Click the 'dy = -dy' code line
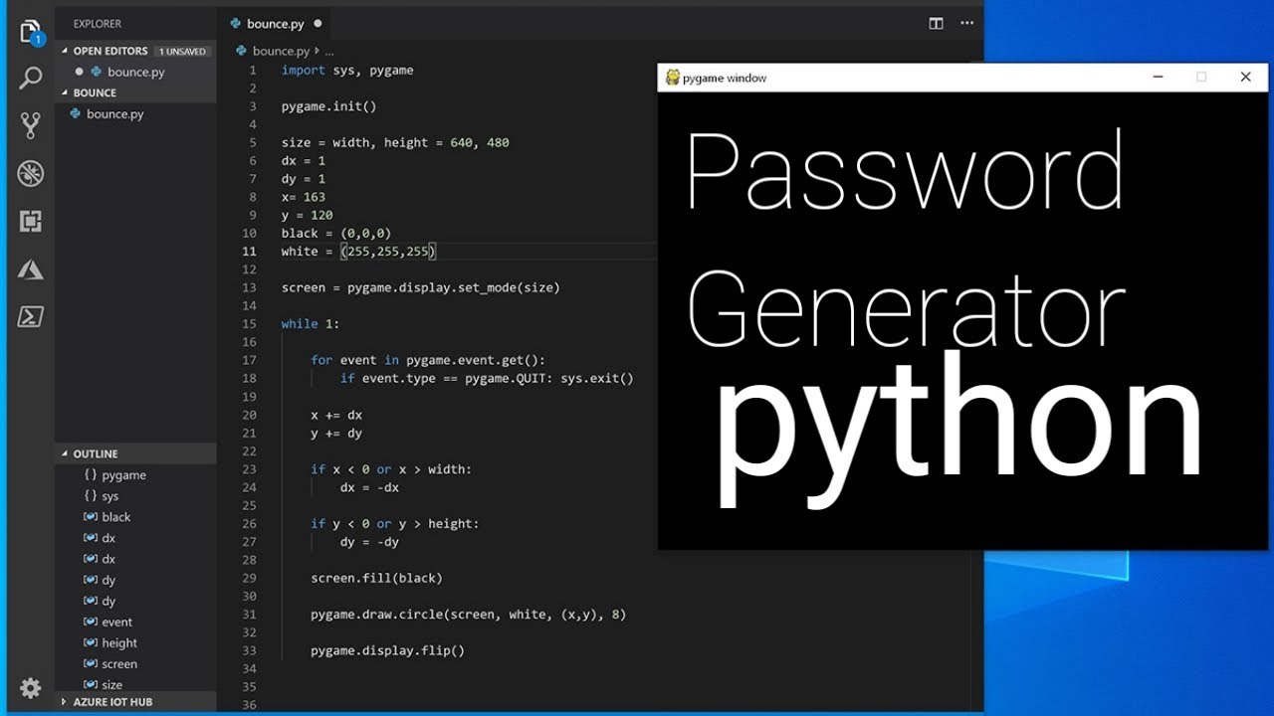The height and width of the screenshot is (716, 1274). click(x=370, y=542)
